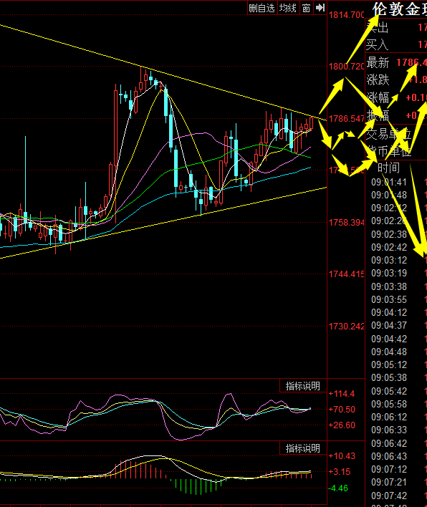Select the 09:06:12 tick row
This screenshot has width=427, height=507.
399,417
